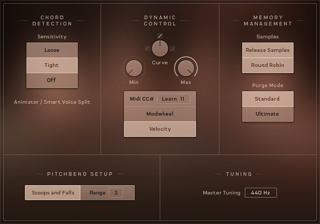
Task: Click the Master Tuning 440 Hz field
Action: (260, 193)
